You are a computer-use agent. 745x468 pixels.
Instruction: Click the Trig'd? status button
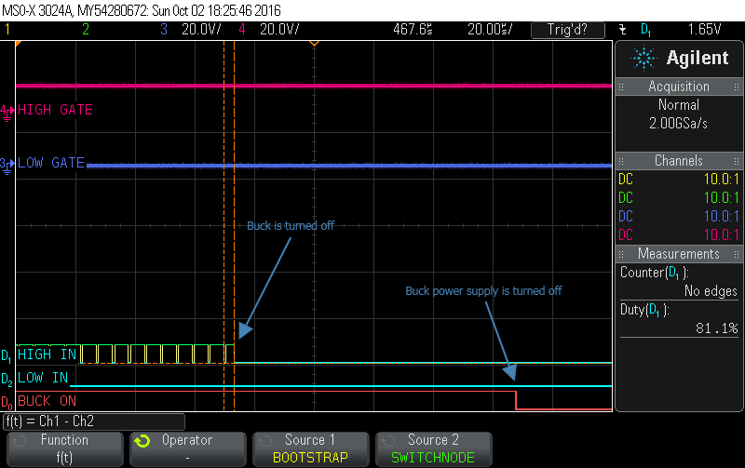click(x=565, y=30)
